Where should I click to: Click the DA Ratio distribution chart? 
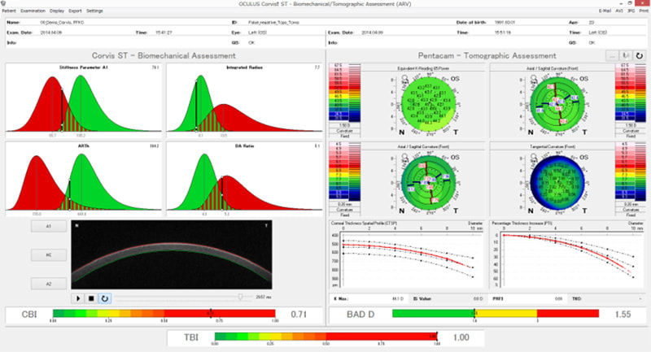(245, 179)
